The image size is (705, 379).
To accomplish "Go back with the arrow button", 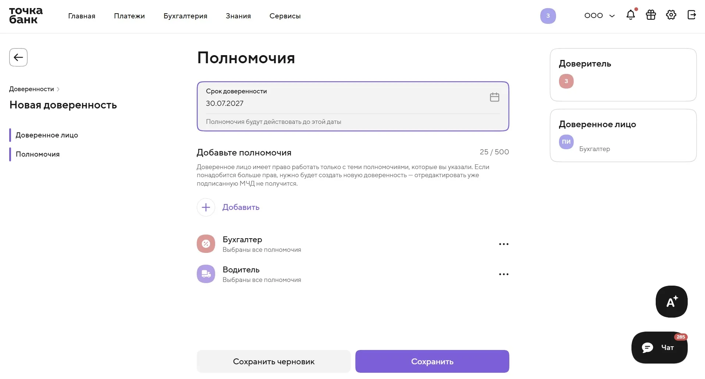I will [18, 57].
